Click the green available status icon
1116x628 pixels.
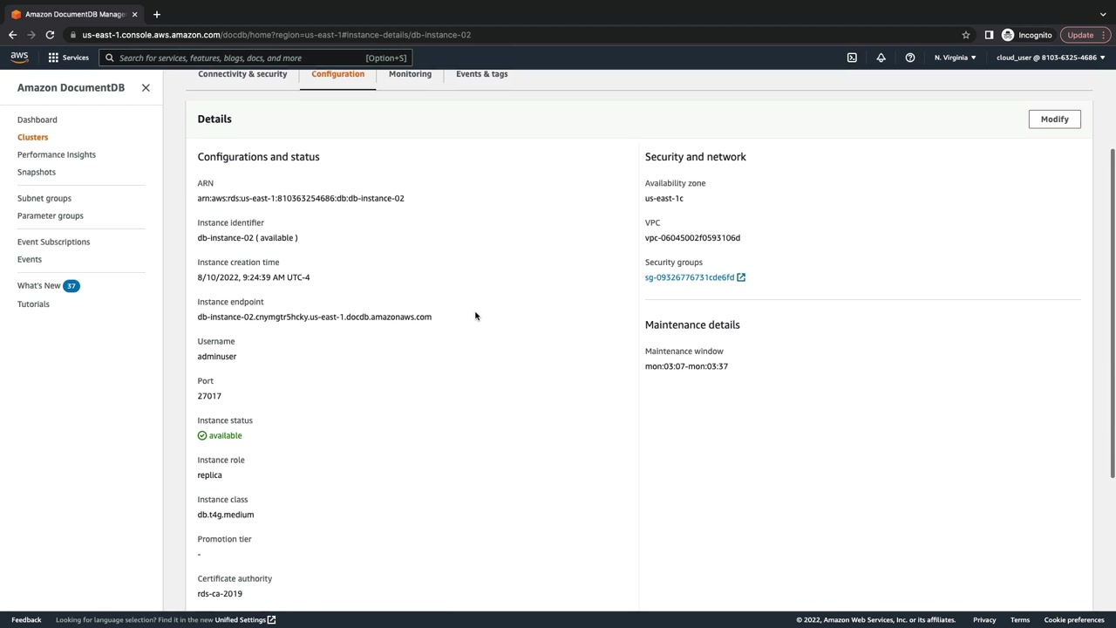pyautogui.click(x=202, y=435)
